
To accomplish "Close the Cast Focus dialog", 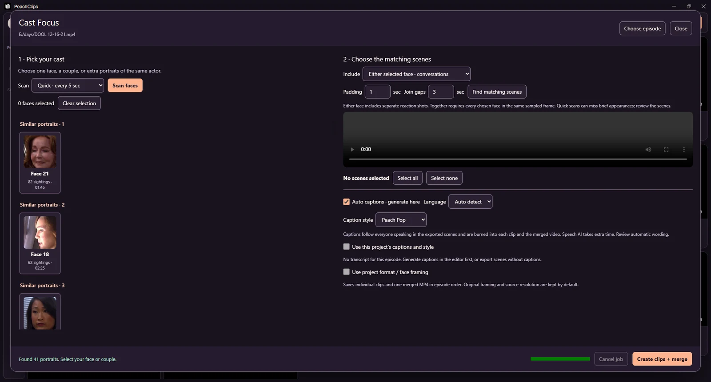I will coord(681,28).
